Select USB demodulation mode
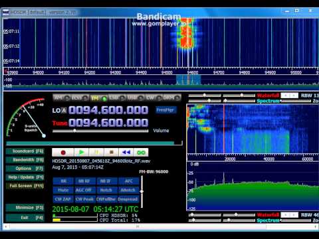Viewport: 319px width, 239px height. pyautogui.click(x=136, y=98)
